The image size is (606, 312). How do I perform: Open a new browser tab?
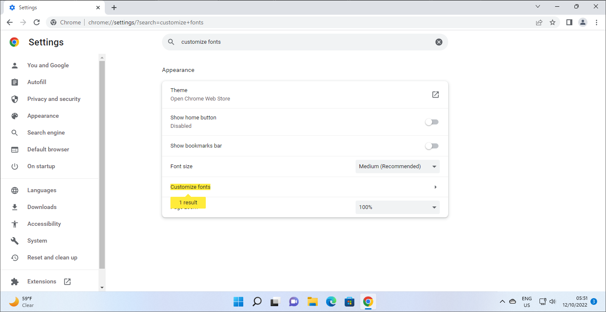click(114, 7)
